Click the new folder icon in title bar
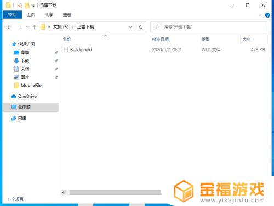The width and height of the screenshot is (274, 206). (27, 5)
